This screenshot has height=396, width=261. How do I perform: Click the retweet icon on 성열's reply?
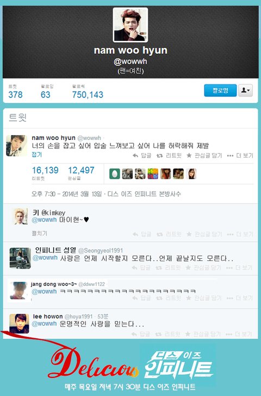click(x=159, y=267)
